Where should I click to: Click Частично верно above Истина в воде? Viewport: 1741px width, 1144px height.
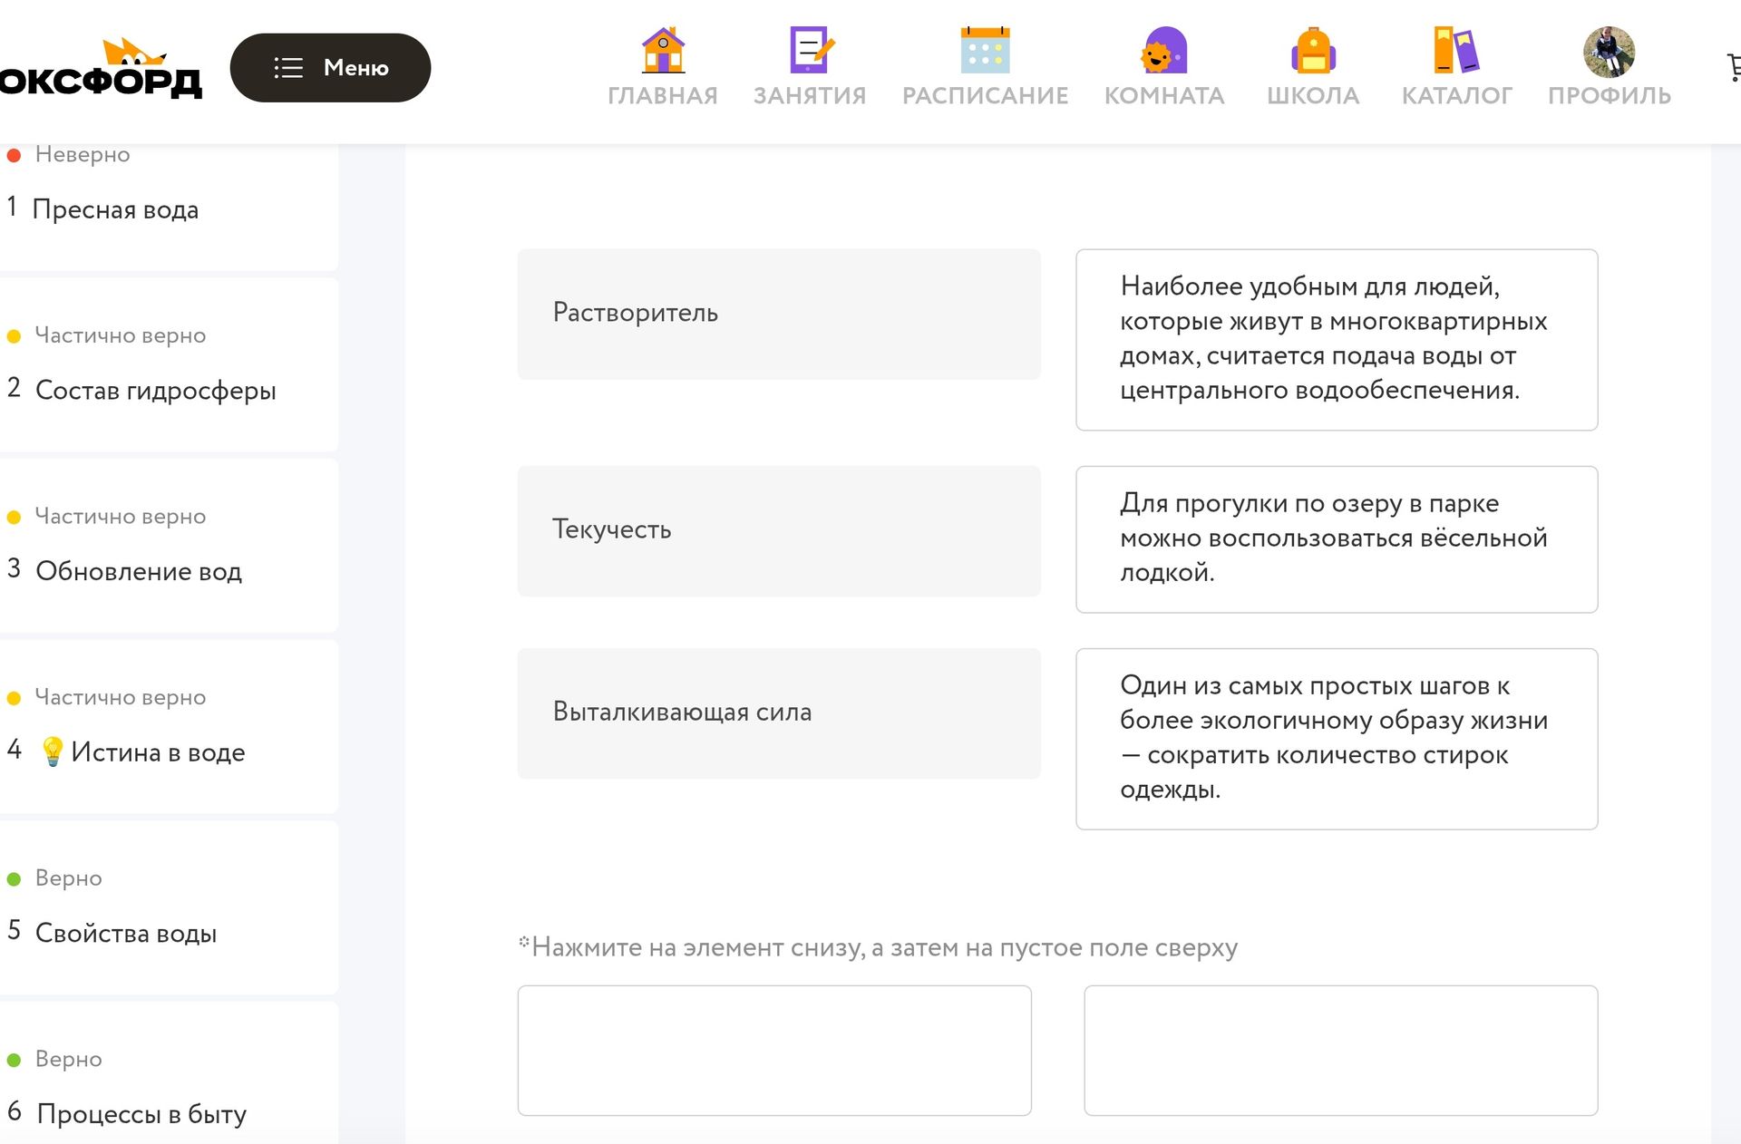click(x=121, y=697)
